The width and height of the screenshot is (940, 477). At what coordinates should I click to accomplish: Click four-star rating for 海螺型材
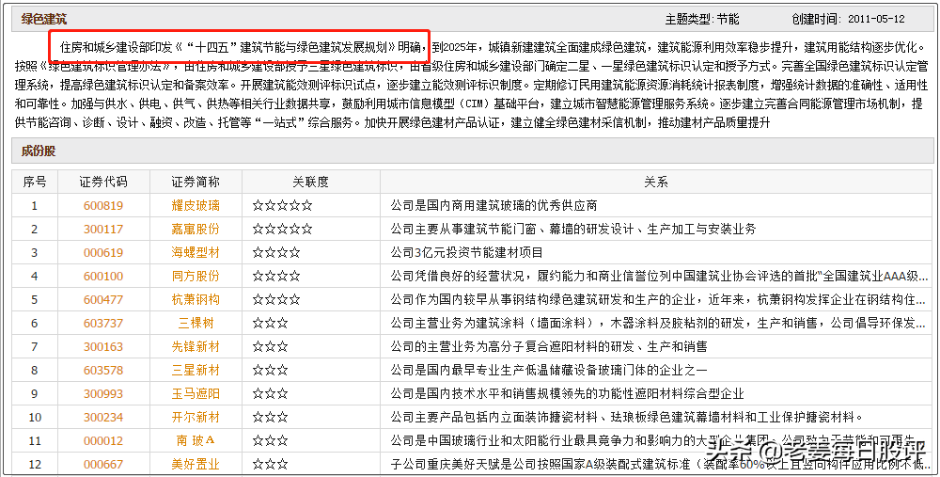(x=276, y=252)
